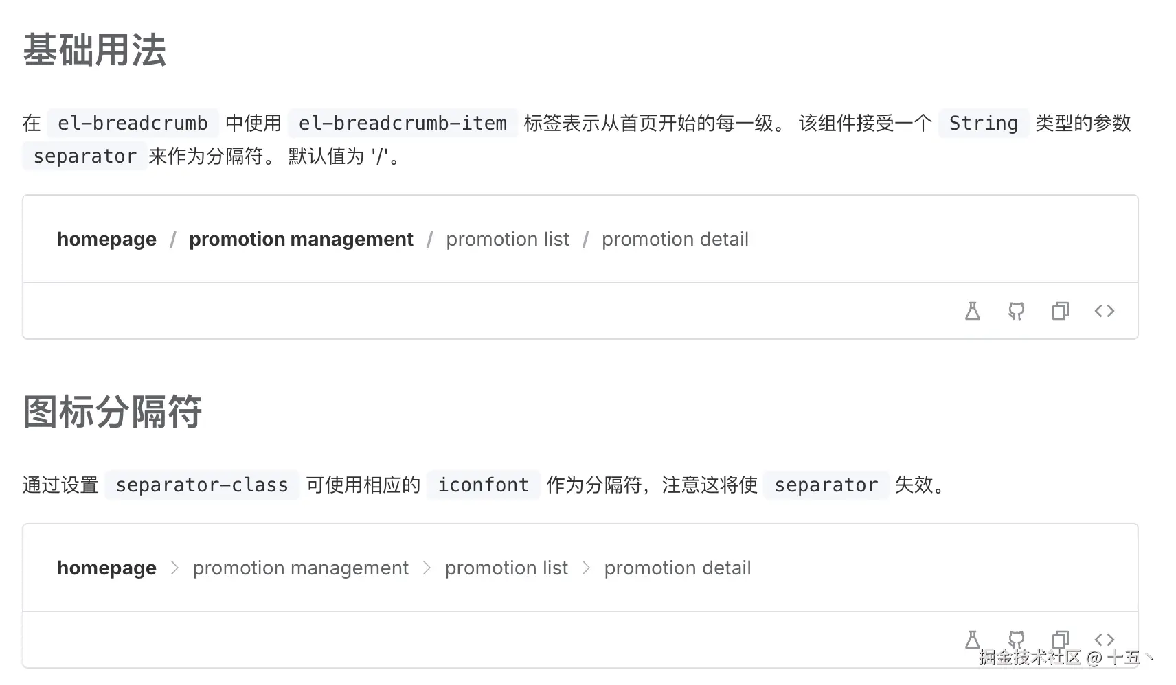Screen dimensions: 1176x685
Task: Copy code icon in 图标分隔符 demo
Action: click(1060, 640)
